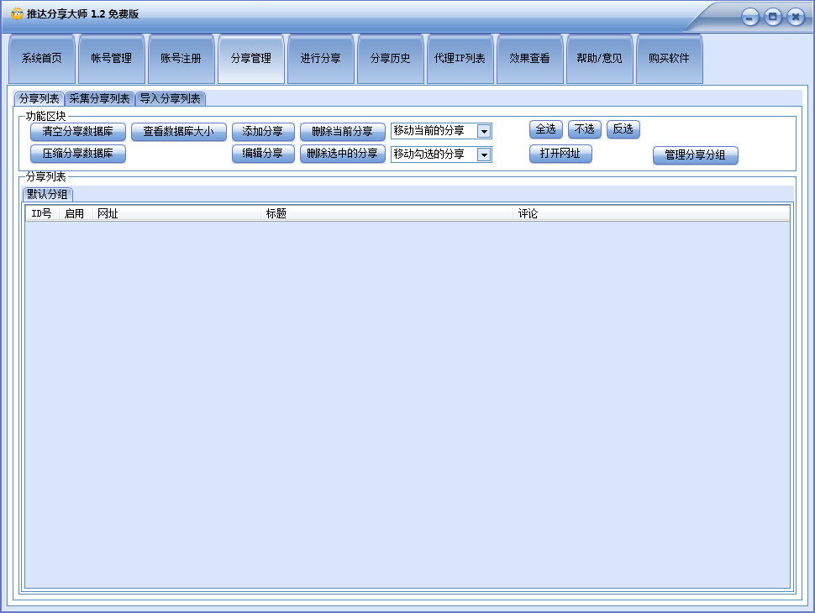Open the 管理分享分组 dialog
The image size is (815, 613).
pyautogui.click(x=696, y=155)
